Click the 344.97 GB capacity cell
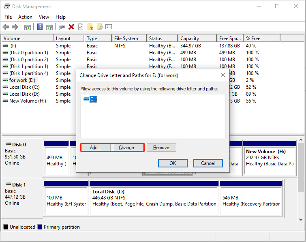This screenshot has width=306, height=242. pyautogui.click(x=190, y=46)
